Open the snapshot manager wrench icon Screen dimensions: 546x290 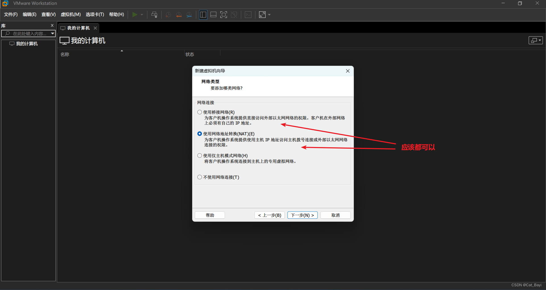189,15
